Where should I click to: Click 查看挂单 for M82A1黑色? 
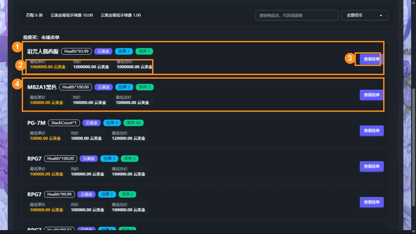click(371, 95)
